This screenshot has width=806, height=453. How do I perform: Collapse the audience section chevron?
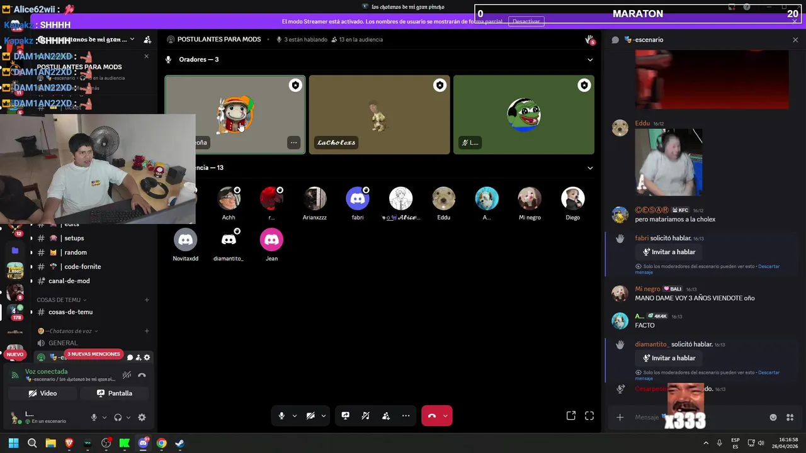click(590, 168)
